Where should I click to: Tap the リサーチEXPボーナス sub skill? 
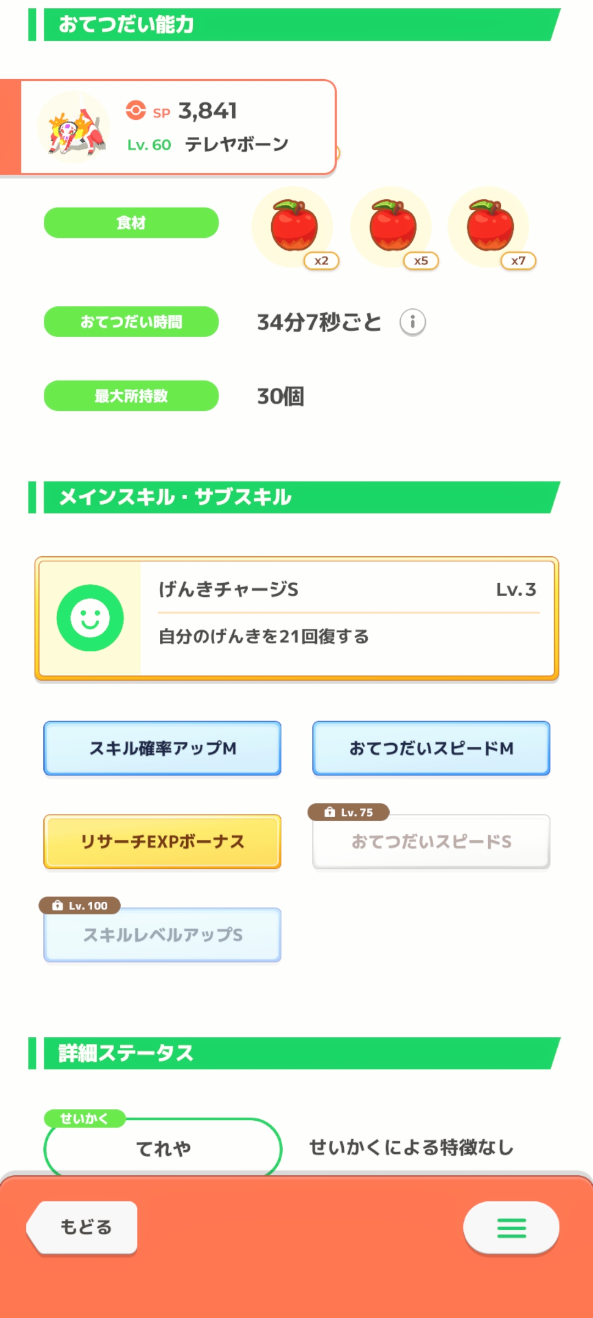point(163,841)
